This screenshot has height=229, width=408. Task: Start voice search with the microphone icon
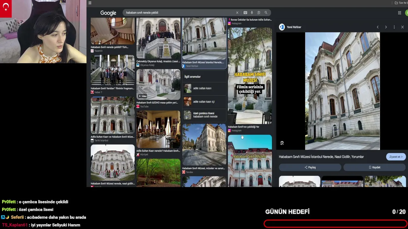pyautogui.click(x=252, y=13)
